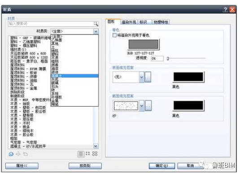Select 拆除阶段 in the material list
240x174 pixels.
[17, 92]
